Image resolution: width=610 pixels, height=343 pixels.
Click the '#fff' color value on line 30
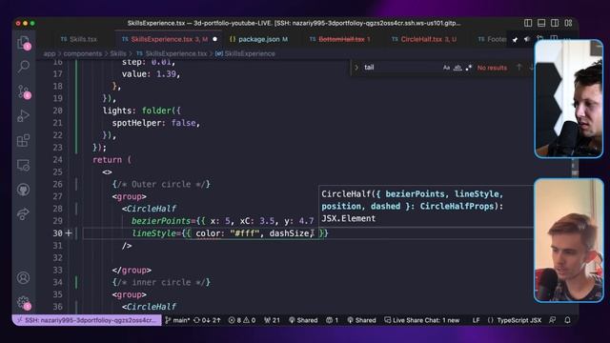pyautogui.click(x=244, y=232)
